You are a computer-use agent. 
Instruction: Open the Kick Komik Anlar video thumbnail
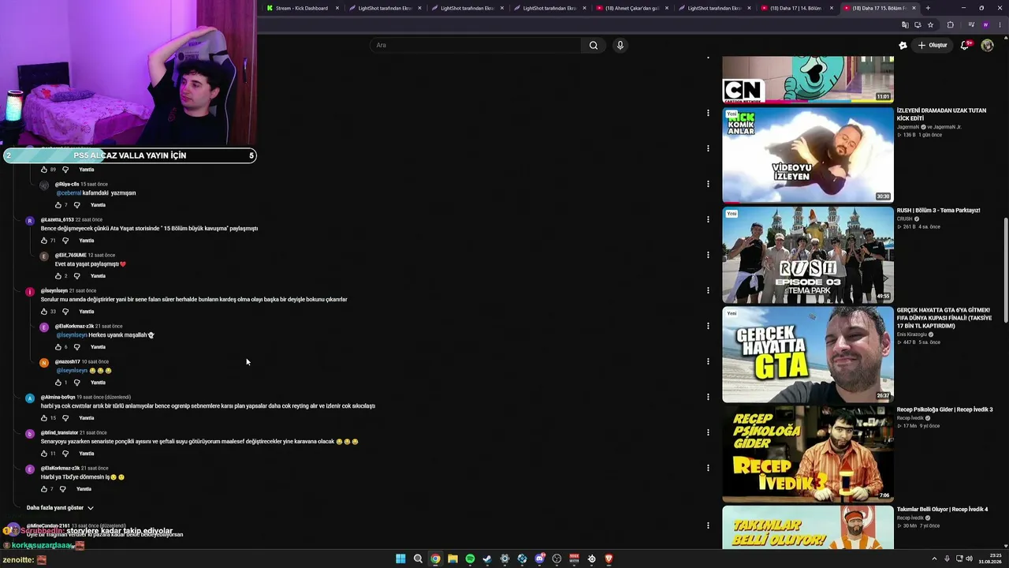pos(808,155)
